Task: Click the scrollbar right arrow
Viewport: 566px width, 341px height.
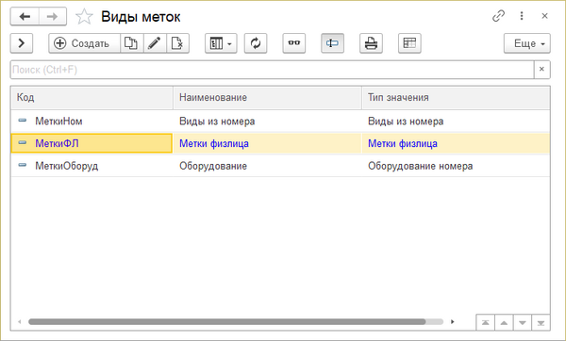Action: (452, 321)
